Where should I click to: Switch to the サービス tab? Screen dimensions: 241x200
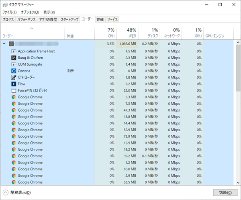tap(112, 20)
